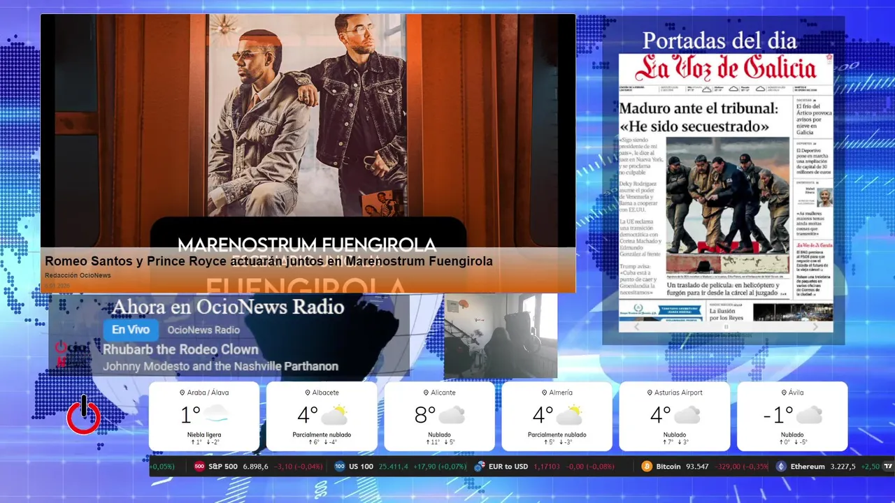The image size is (895, 503).
Task: Click the Ethereum icon in ticker
Action: (781, 466)
